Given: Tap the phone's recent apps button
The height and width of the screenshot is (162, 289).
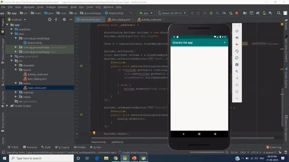Looking at the screenshot, I should point(215,134).
